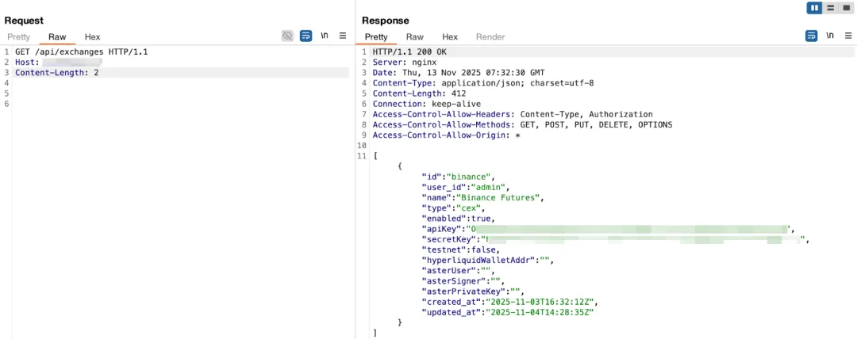
Task: Open the Request panel hamburger options menu
Action: 343,36
